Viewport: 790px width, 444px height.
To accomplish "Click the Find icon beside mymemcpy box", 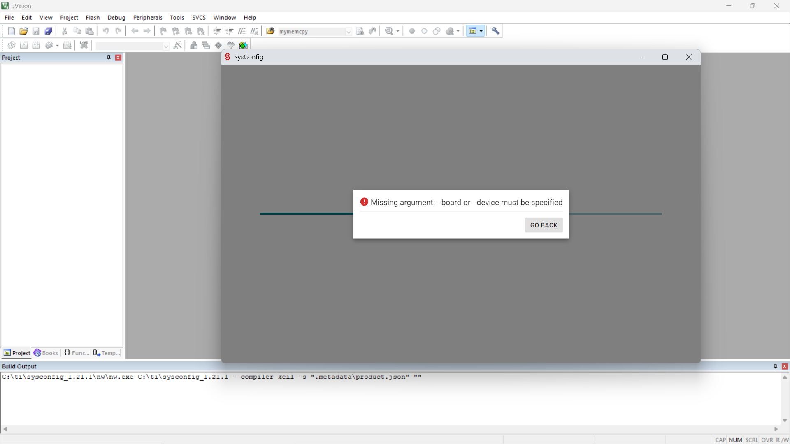I will coord(360,31).
